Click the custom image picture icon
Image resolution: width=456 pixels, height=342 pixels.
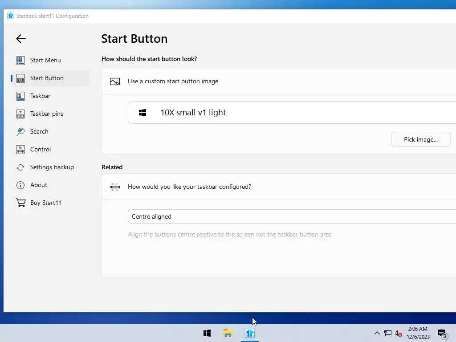[115, 81]
